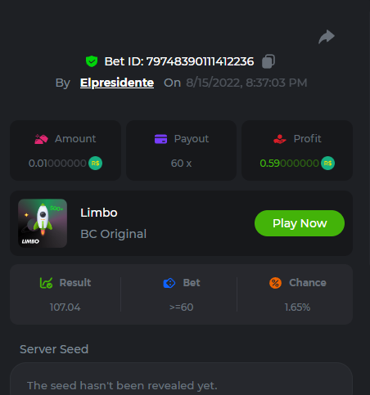The image size is (370, 395).
Task: Copy the Bet ID with copy icon
Action: pos(268,61)
